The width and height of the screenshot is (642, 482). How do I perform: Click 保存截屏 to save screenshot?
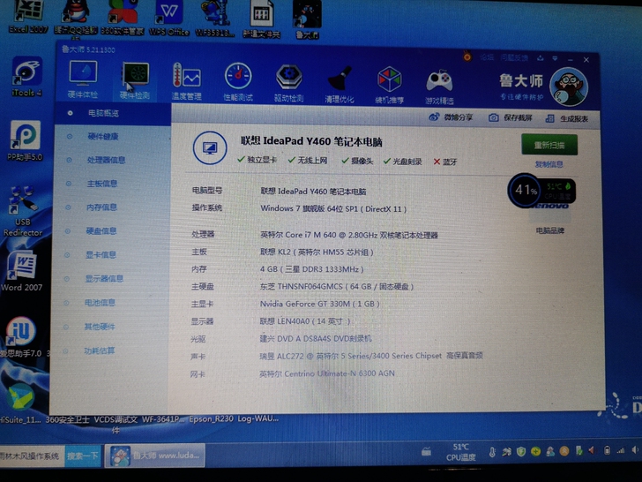[511, 118]
